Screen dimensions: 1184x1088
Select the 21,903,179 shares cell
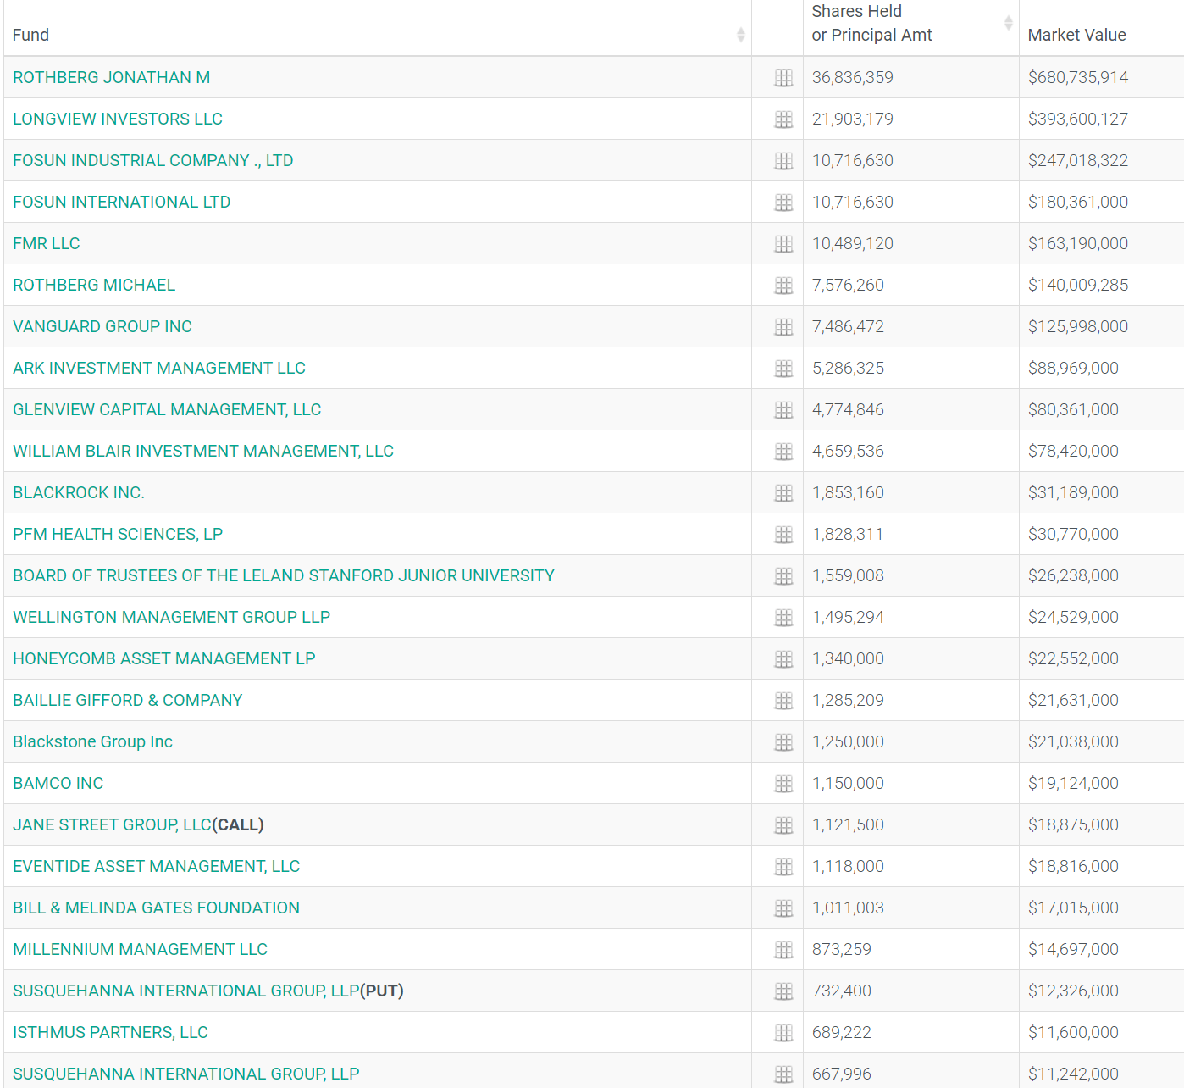853,119
